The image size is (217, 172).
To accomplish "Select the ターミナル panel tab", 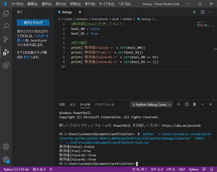I will pos(85,104).
